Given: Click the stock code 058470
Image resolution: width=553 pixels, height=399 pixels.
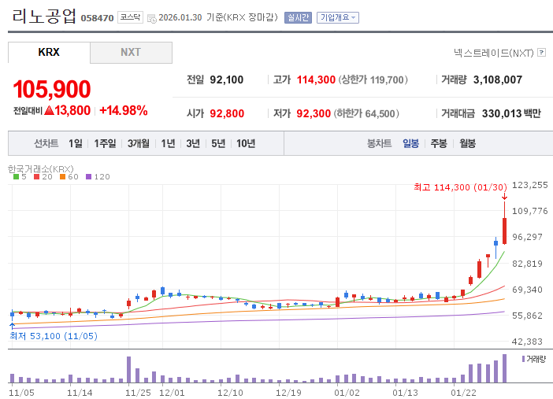Looking at the screenshot, I should (98, 18).
